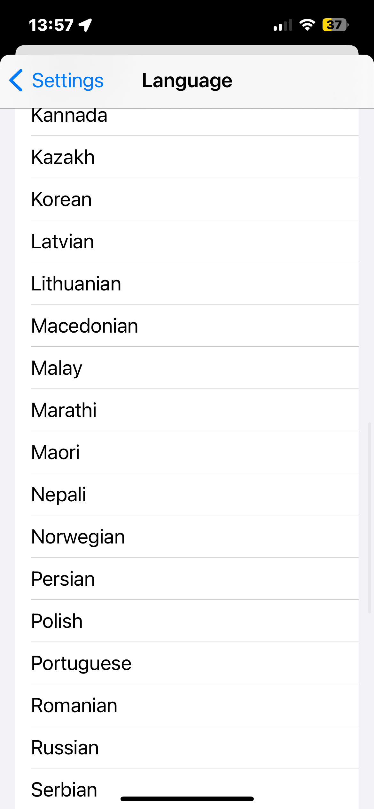Choose Persian language
This screenshot has width=374, height=809.
point(63,579)
